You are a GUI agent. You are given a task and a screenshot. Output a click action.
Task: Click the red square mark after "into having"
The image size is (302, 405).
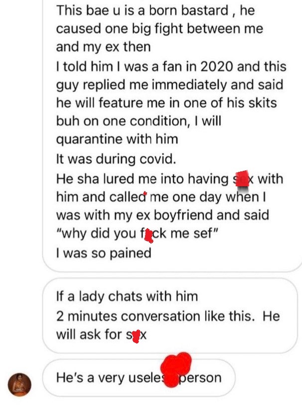242,178
